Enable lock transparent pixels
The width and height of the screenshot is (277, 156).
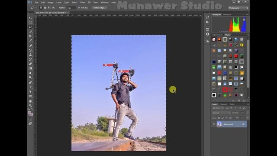pyautogui.click(x=219, y=118)
